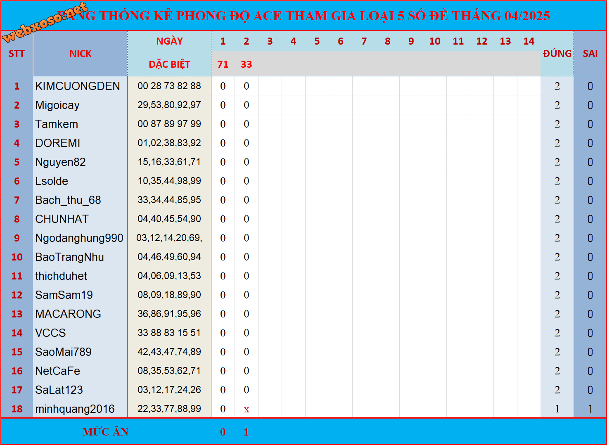
Task: Select numbers 29,53,80,92,97
Action: (169, 105)
